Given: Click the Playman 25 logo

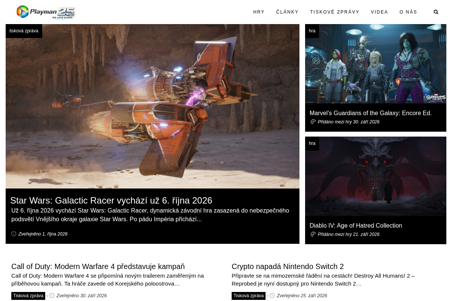Looking at the screenshot, I should pos(46,12).
